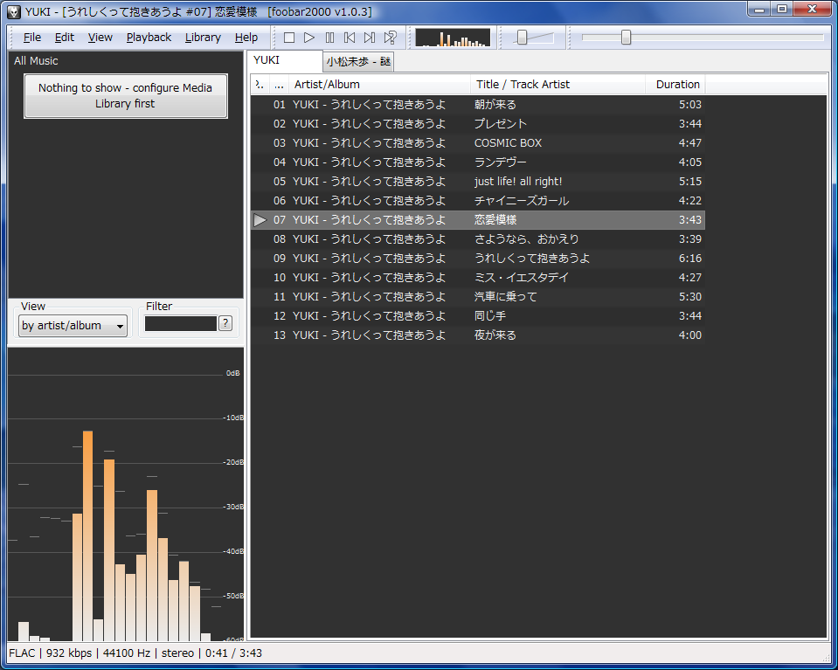Pause playback with the pause icon
The image size is (838, 670).
(329, 38)
